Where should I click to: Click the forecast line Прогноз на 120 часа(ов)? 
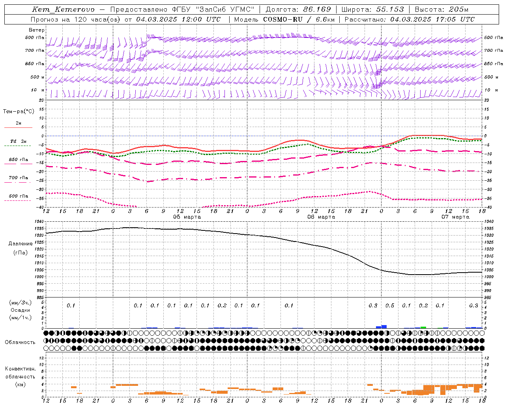[76, 19]
